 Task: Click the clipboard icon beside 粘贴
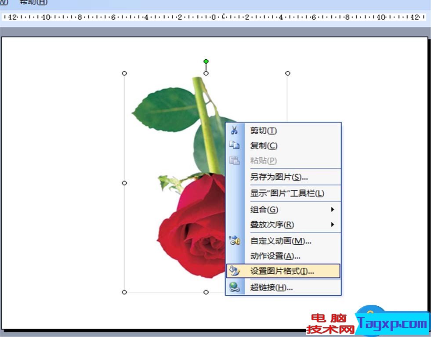click(234, 160)
